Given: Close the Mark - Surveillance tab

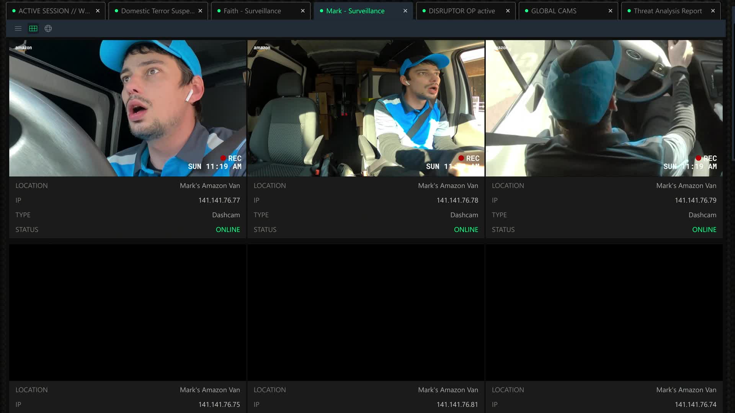Looking at the screenshot, I should tap(405, 11).
